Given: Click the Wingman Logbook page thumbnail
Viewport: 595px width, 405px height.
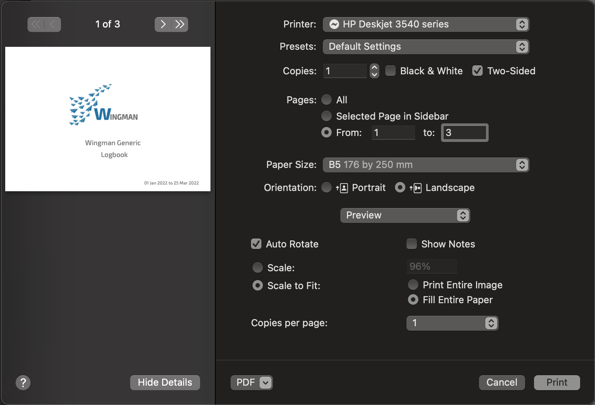Looking at the screenshot, I should [108, 119].
